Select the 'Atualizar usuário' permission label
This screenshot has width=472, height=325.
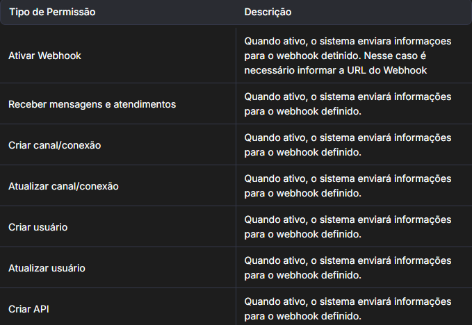[x=47, y=268]
